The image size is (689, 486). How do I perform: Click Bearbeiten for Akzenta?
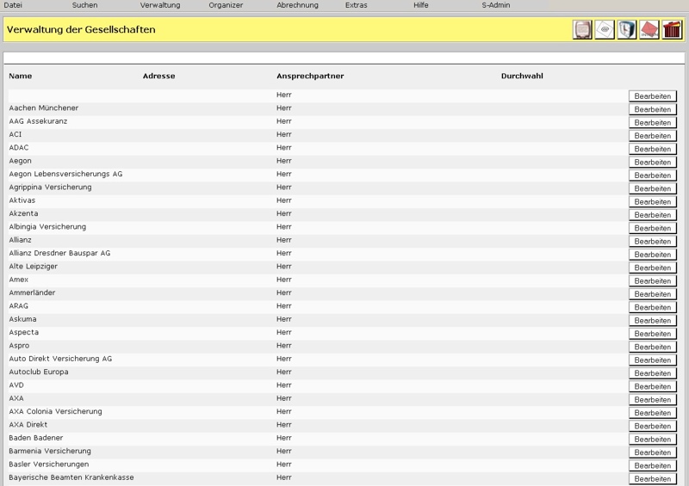(x=653, y=215)
